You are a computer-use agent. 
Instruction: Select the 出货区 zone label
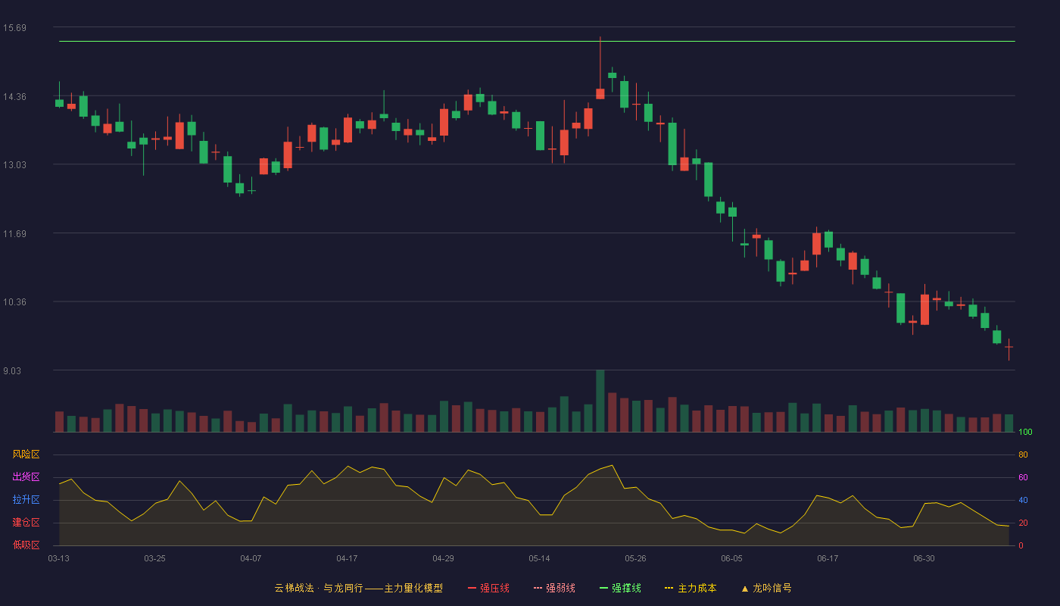[26, 477]
